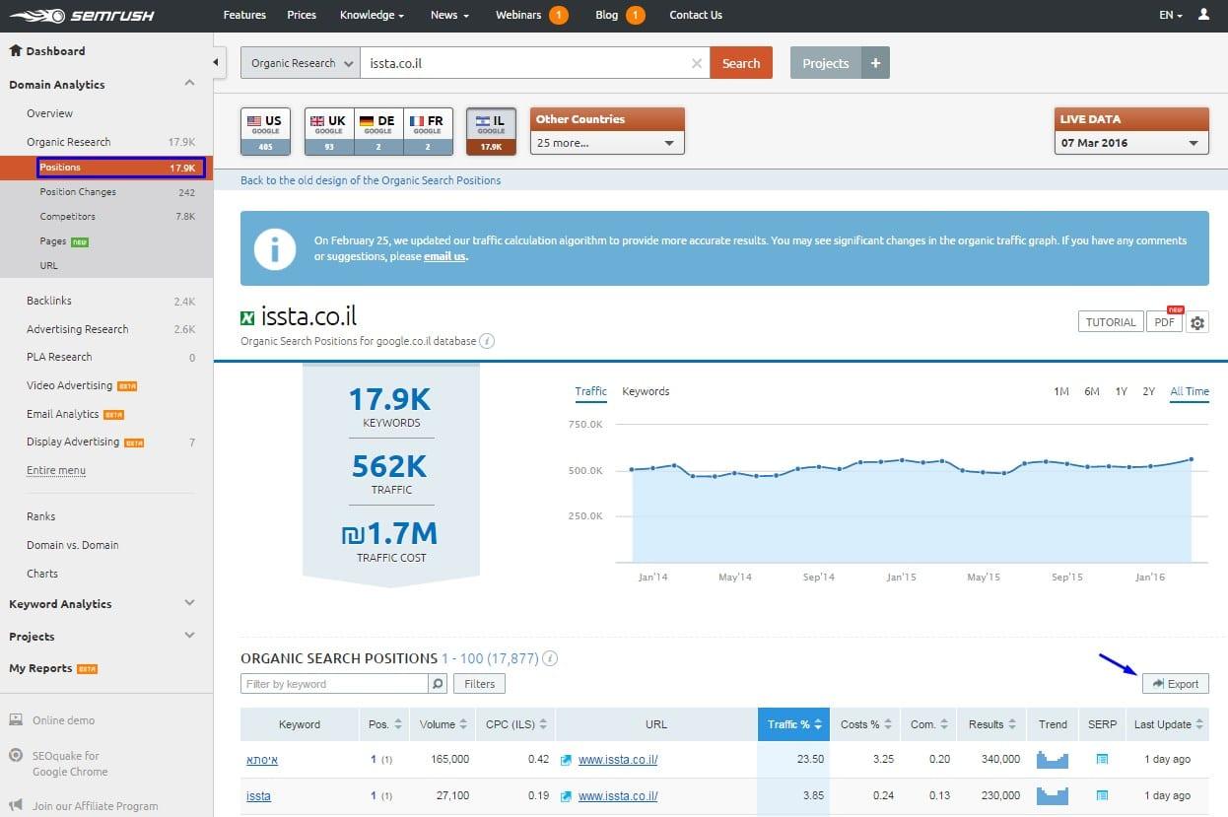Viewport: 1228px width, 817px height.
Task: Open the user account icon
Action: coord(1203,15)
